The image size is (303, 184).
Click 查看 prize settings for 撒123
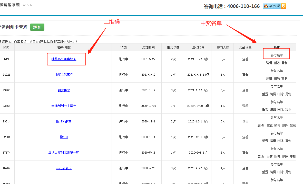245,137
